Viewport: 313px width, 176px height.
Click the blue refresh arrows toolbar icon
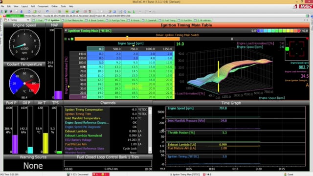click(x=125, y=12)
